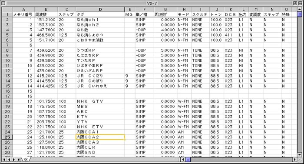Image resolution: width=304 pixels, height=164 pixels.
Task: Click the horizontal scrollbar right arrow
Action: [x=295, y=160]
